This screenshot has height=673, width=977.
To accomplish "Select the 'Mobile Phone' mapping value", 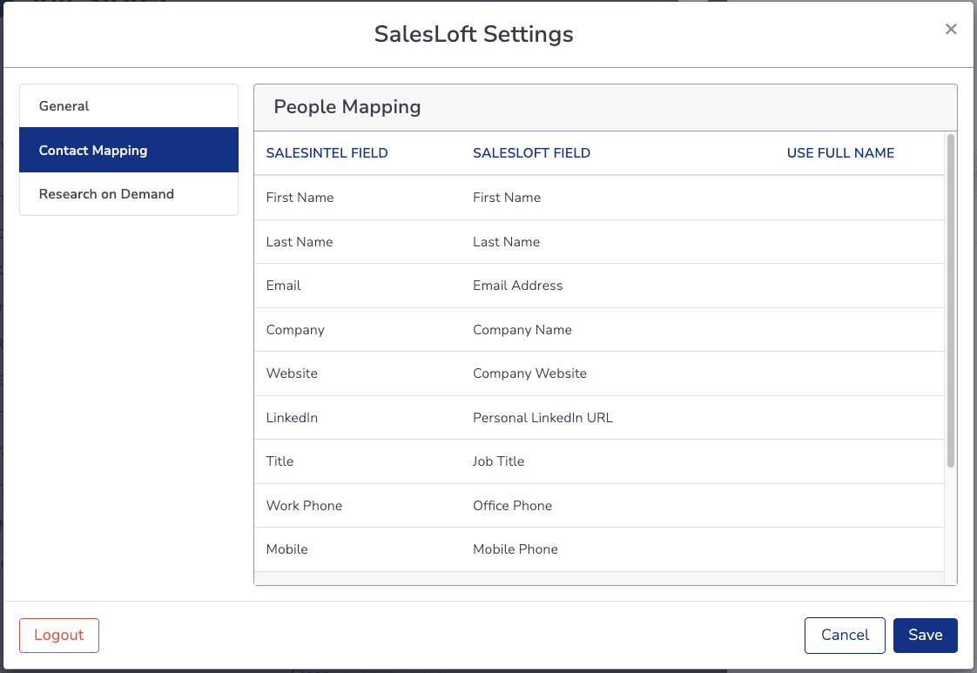I will point(515,549).
